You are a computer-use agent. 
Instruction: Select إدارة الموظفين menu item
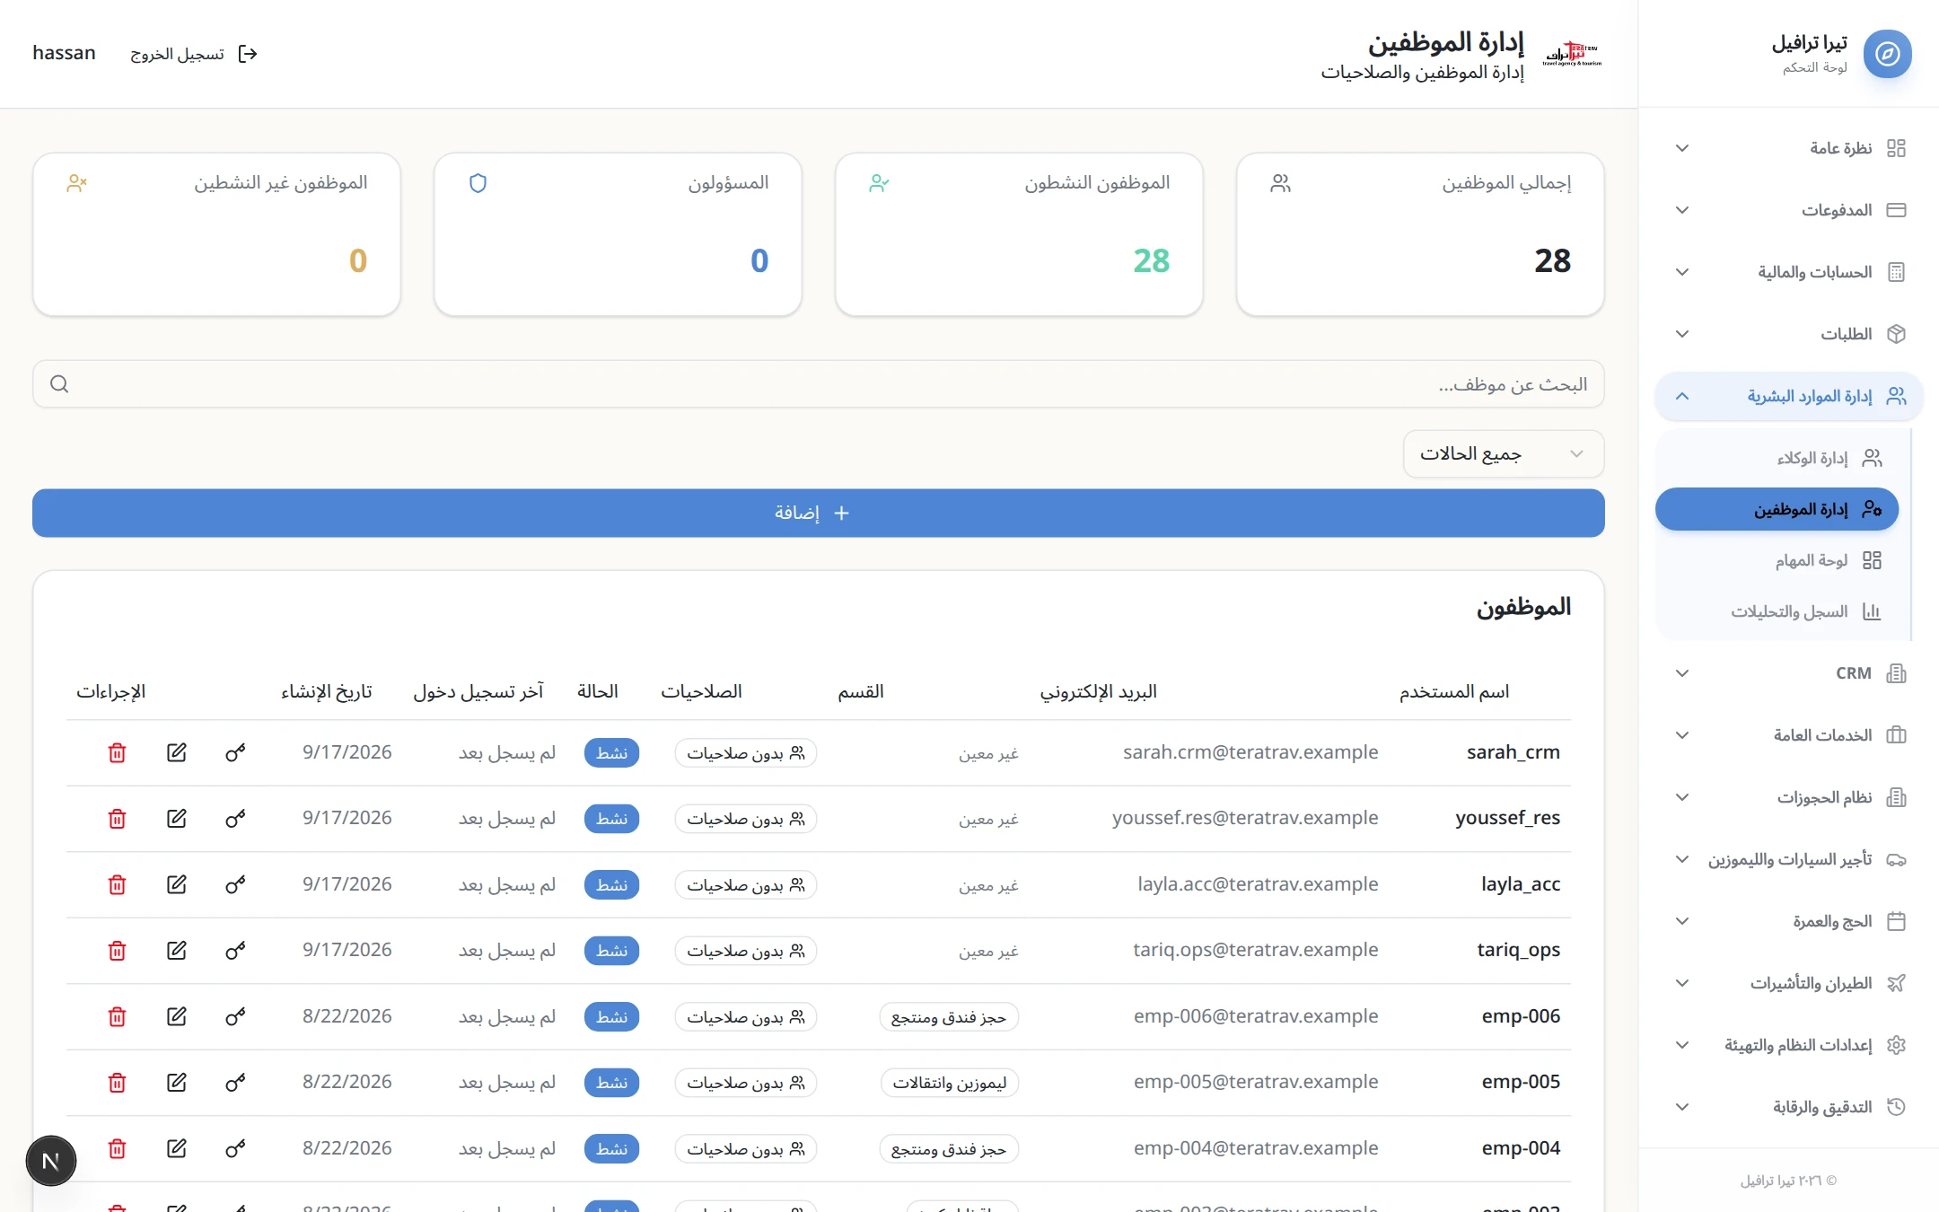(x=1777, y=509)
